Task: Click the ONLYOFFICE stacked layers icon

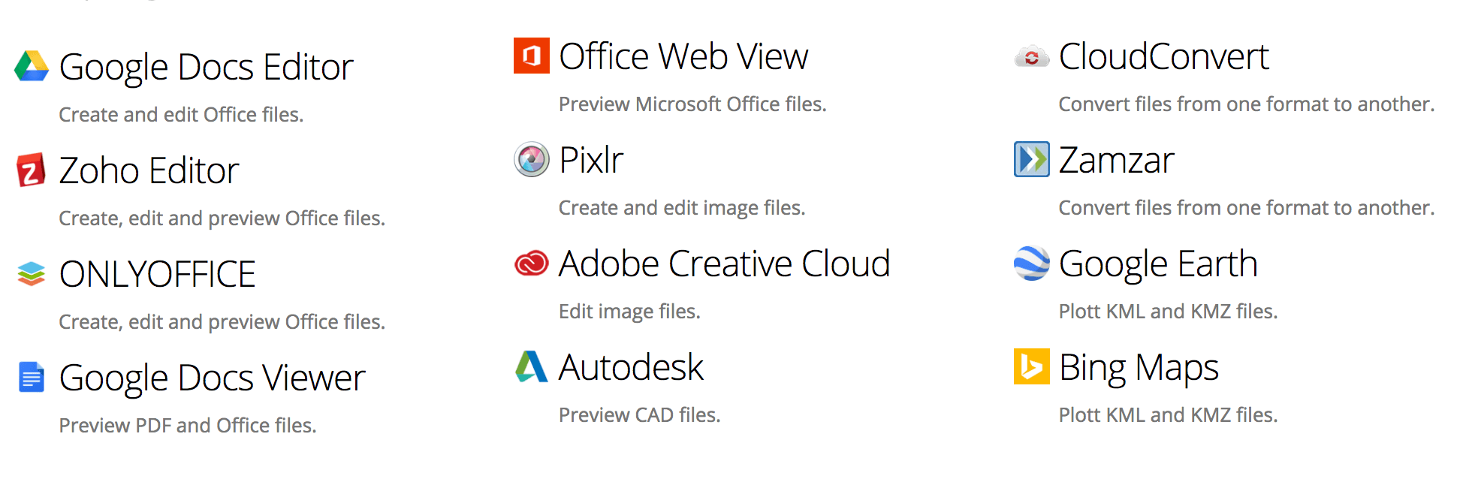Action: point(32,273)
